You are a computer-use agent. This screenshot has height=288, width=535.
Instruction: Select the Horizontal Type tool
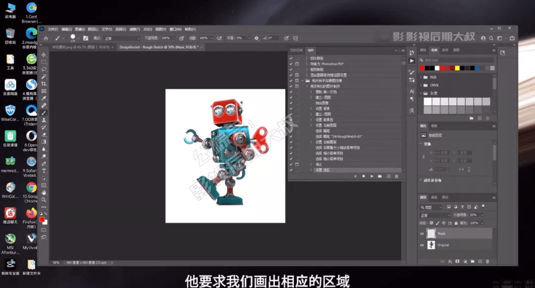[44, 171]
